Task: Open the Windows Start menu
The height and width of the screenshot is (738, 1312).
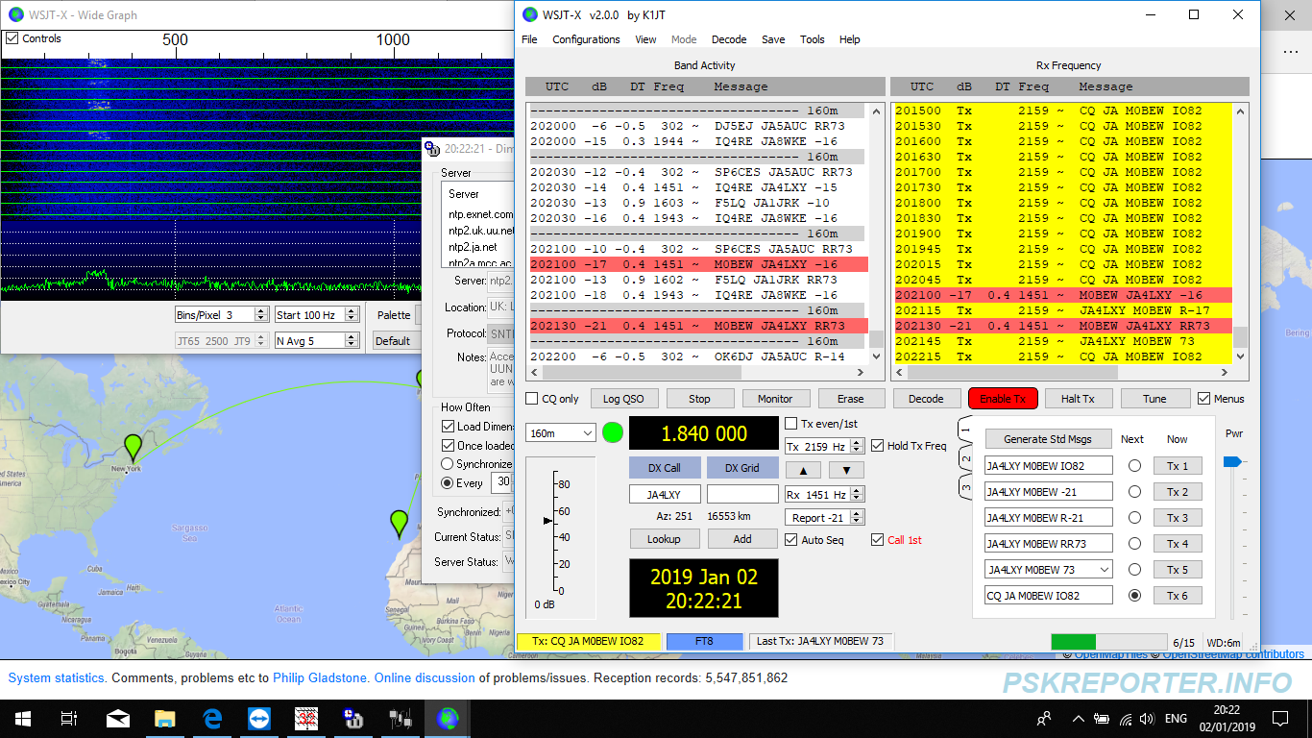Action: tap(22, 718)
